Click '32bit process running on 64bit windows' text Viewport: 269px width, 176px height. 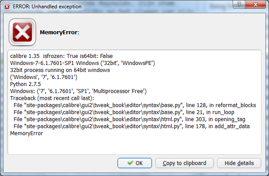pos(60,70)
